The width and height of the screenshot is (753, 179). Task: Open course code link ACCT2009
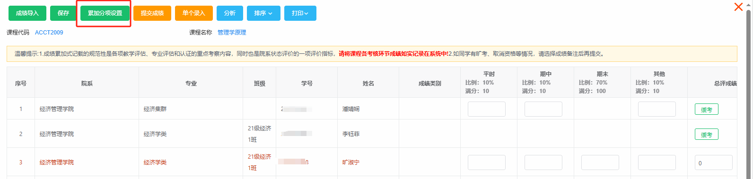[x=49, y=33]
